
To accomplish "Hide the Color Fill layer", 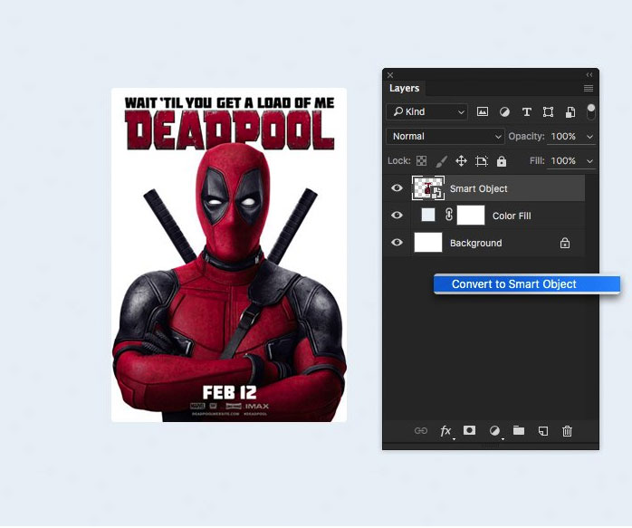I will coord(397,215).
